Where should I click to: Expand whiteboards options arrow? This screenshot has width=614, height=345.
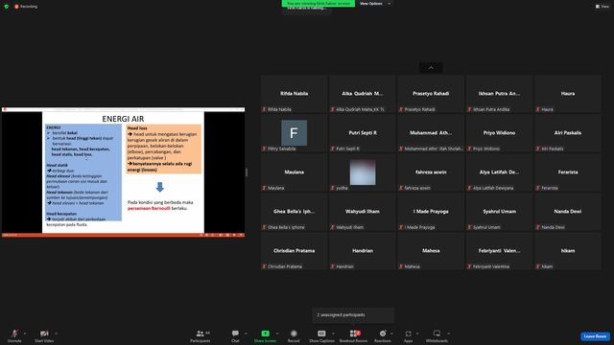click(448, 333)
